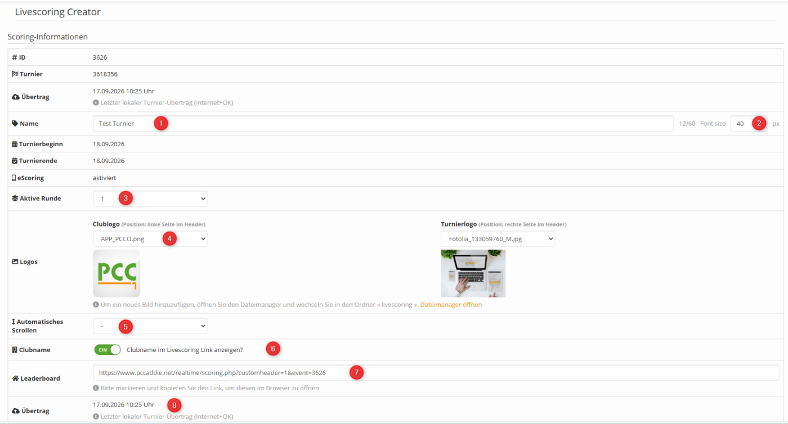Toggle the Clubname EIN switch
Image resolution: width=788 pixels, height=424 pixels.
coord(108,350)
